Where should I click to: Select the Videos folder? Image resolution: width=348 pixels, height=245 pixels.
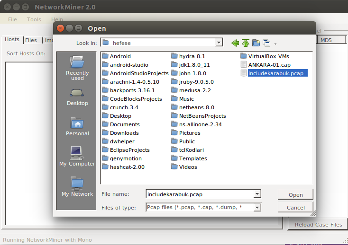[184, 167]
